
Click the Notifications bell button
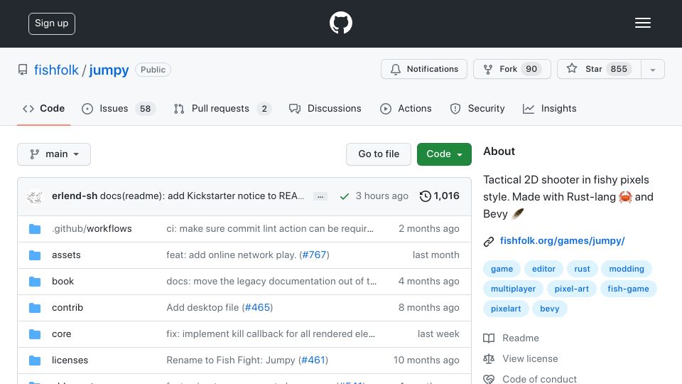pyautogui.click(x=424, y=69)
